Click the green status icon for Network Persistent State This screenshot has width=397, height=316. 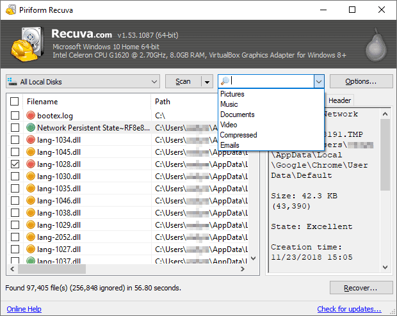pyautogui.click(x=31, y=127)
